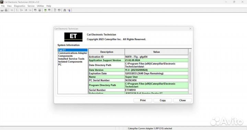This screenshot has height=130, width=247.
Task: Click the value 11.0 (202302080824)
Action: pos(137,70)
